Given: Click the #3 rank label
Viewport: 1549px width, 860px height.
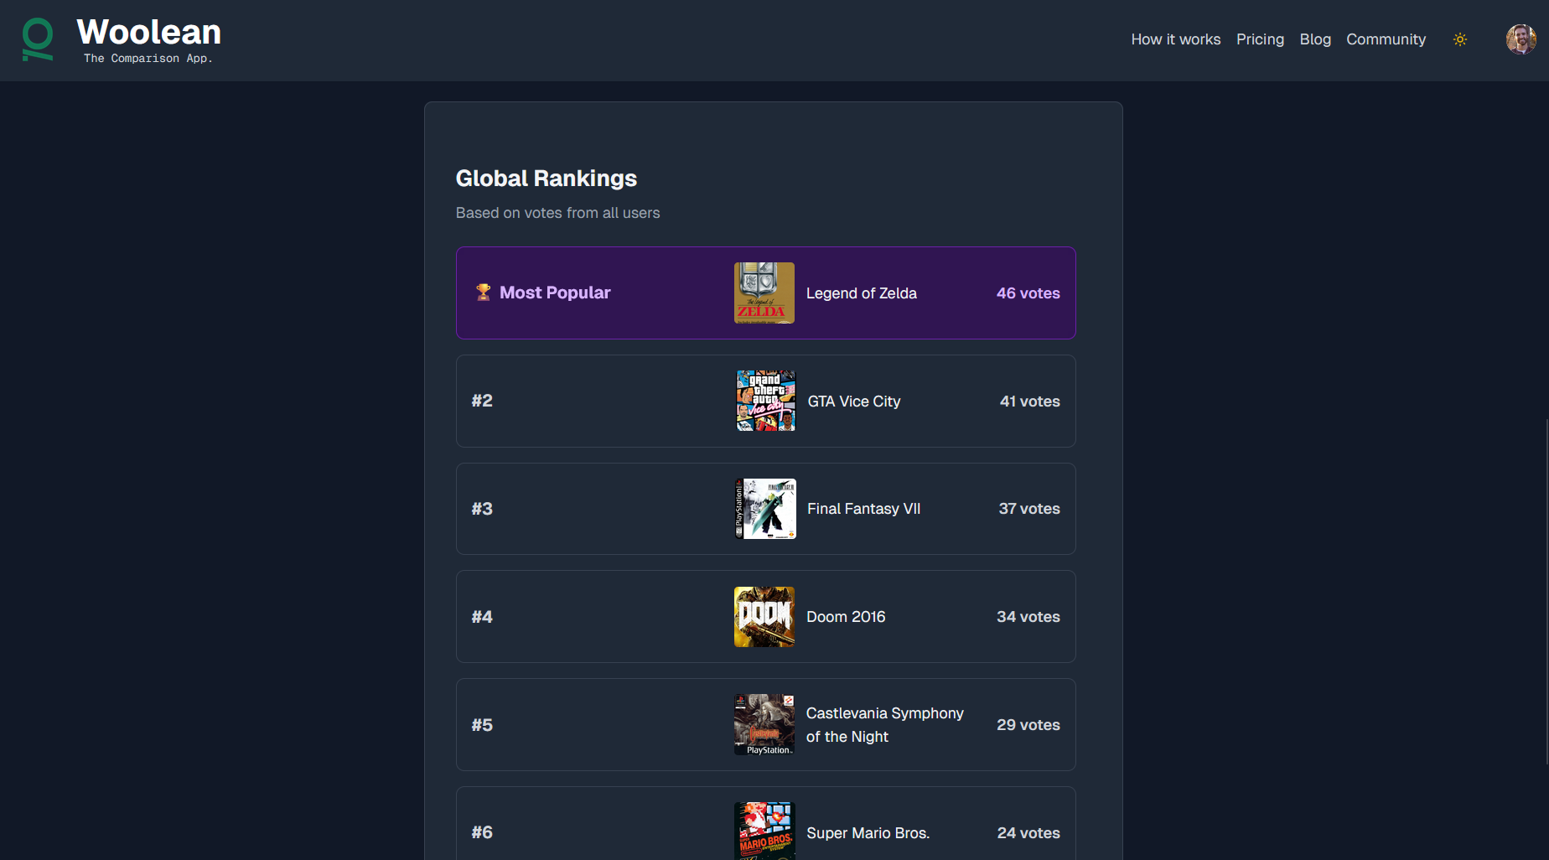Looking at the screenshot, I should pos(482,509).
